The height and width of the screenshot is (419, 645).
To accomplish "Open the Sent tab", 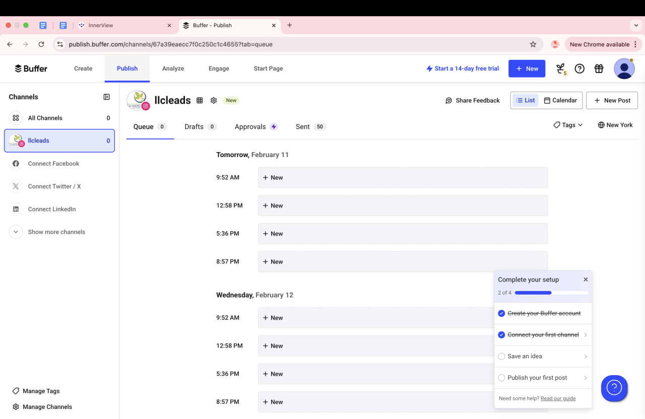I will (x=311, y=127).
